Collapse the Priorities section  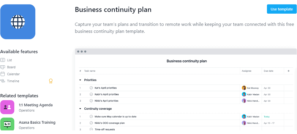pos(80,80)
